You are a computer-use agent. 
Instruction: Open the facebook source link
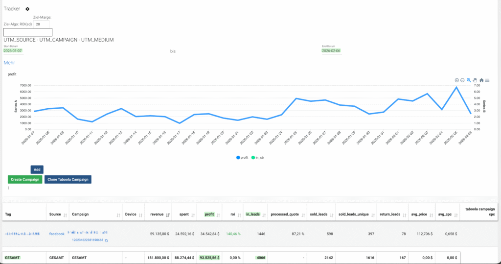(57, 234)
